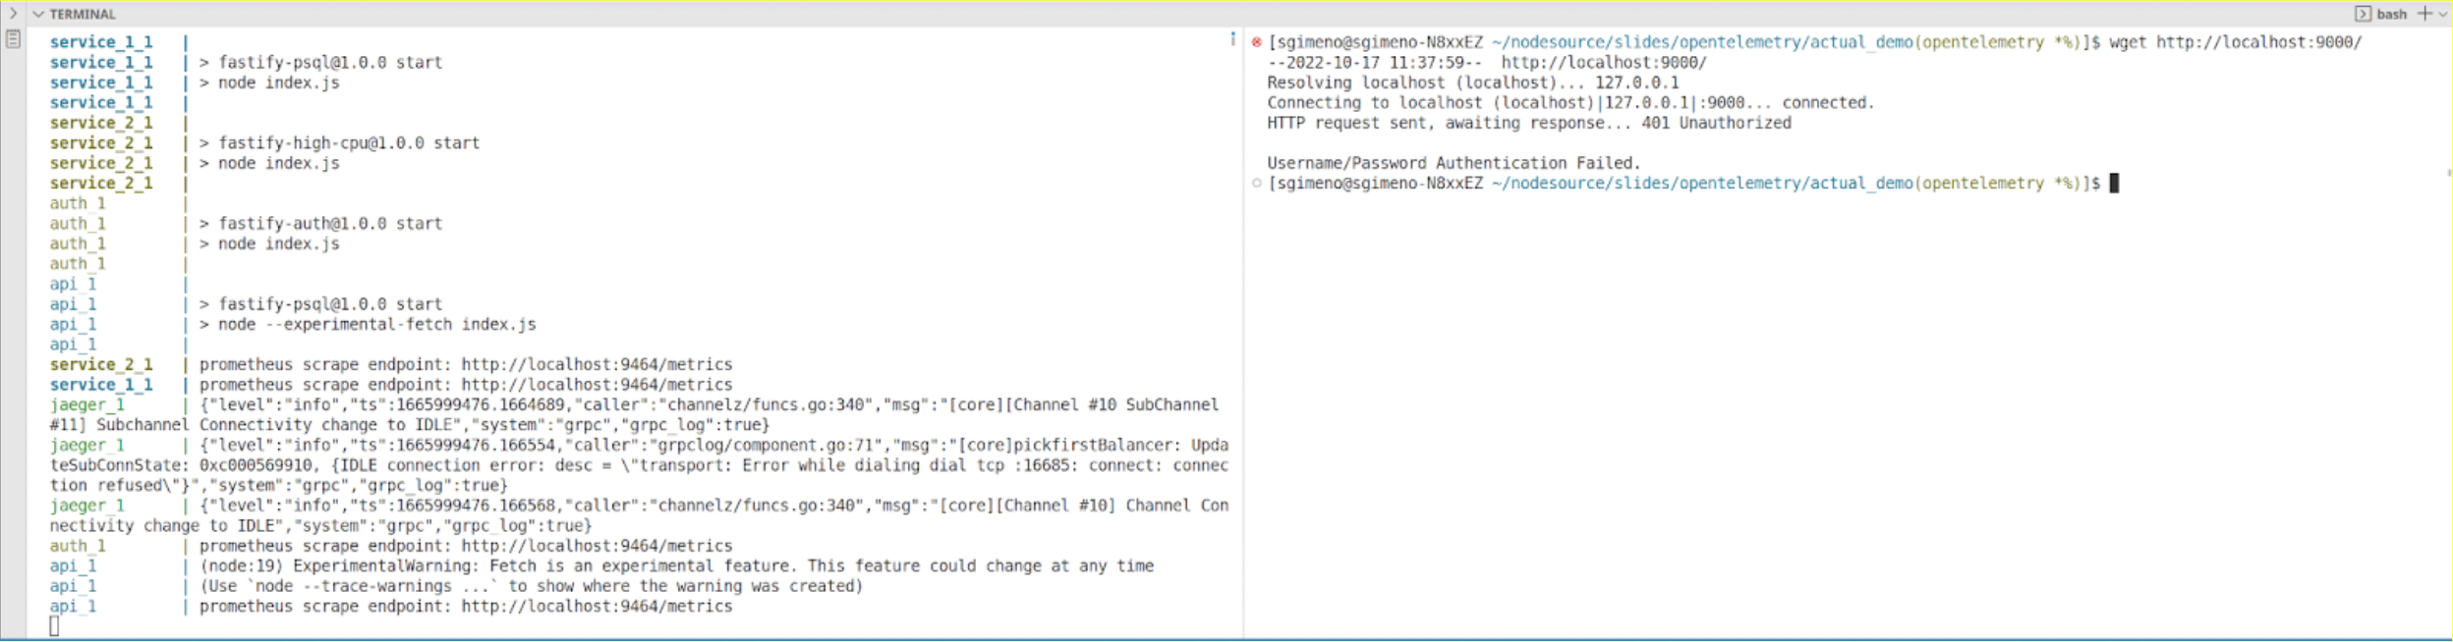The image size is (2453, 642).
Task: Click '401 Unauthorized' response text
Action: click(1716, 123)
